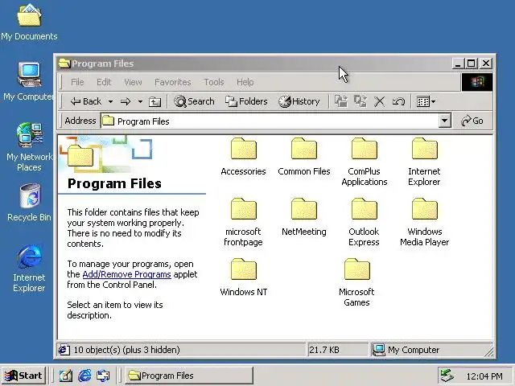Select the Outlook Express folder

(x=364, y=222)
